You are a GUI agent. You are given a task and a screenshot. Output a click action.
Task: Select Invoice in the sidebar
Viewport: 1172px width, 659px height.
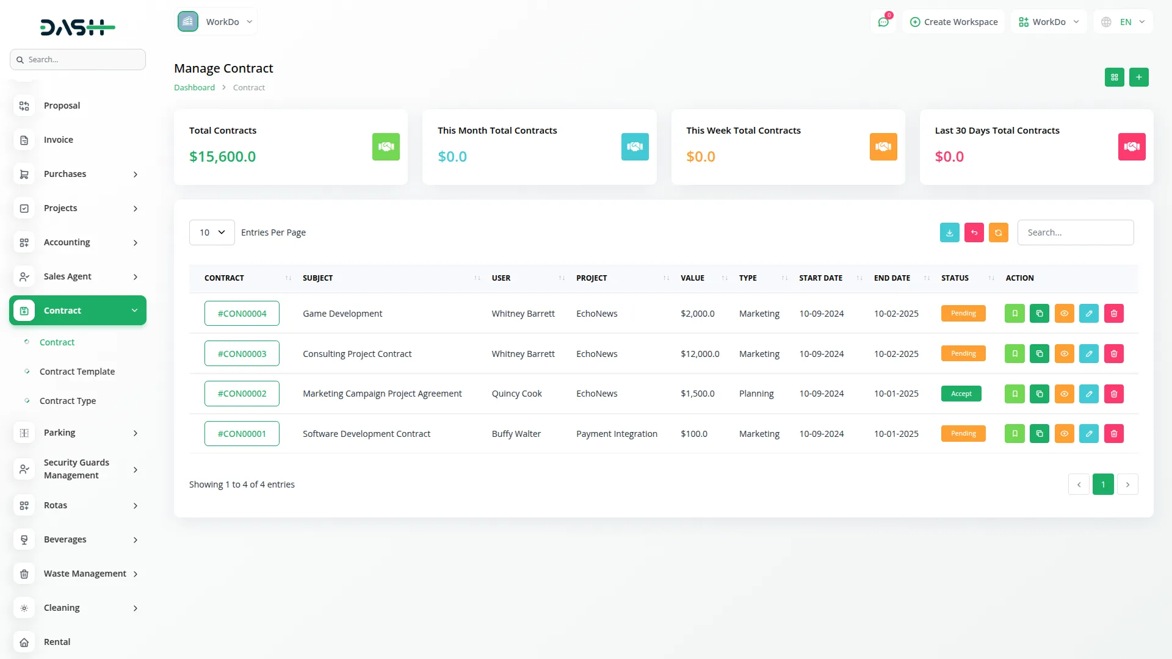pos(59,140)
